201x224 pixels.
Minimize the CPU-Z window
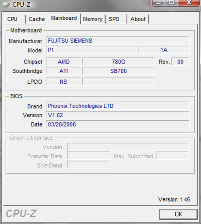point(159,3)
